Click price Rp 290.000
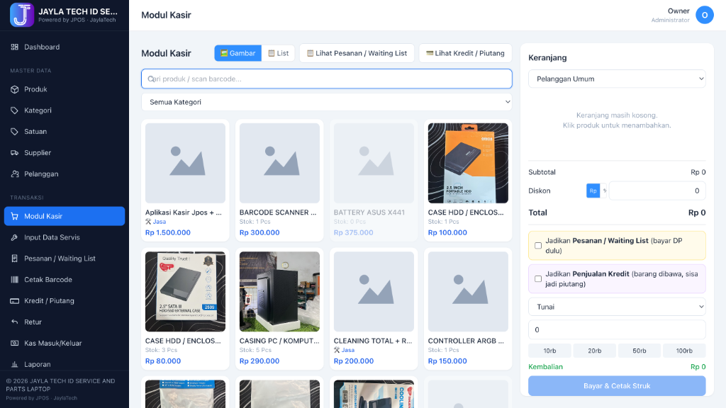 259,361
